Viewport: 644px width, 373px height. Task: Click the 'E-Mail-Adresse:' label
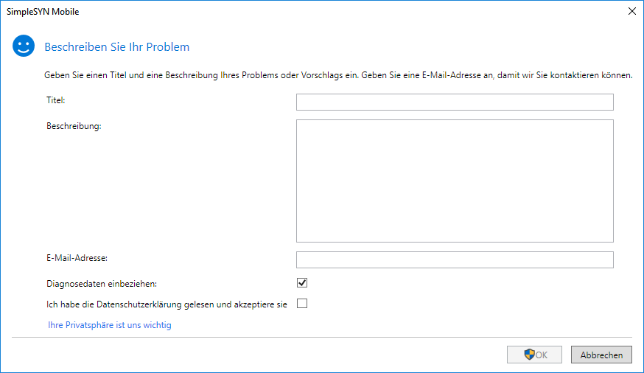pyautogui.click(x=77, y=257)
